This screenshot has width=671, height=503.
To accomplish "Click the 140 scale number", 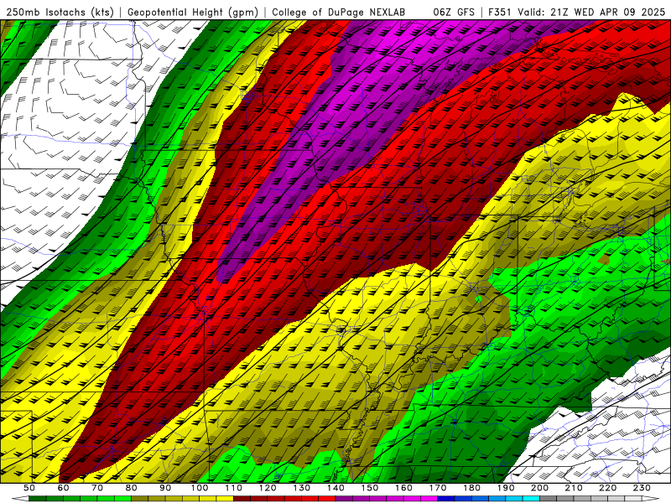I will click(335, 488).
